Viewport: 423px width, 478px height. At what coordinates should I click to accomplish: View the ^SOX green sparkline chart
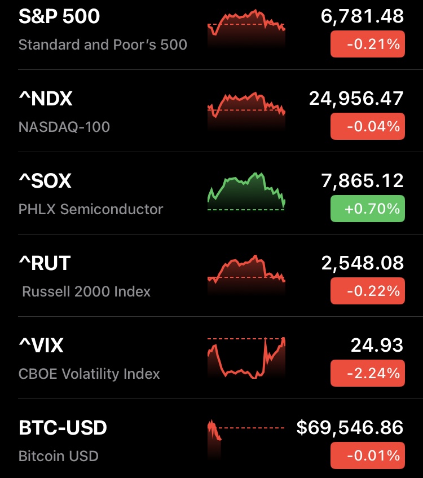pyautogui.click(x=246, y=194)
